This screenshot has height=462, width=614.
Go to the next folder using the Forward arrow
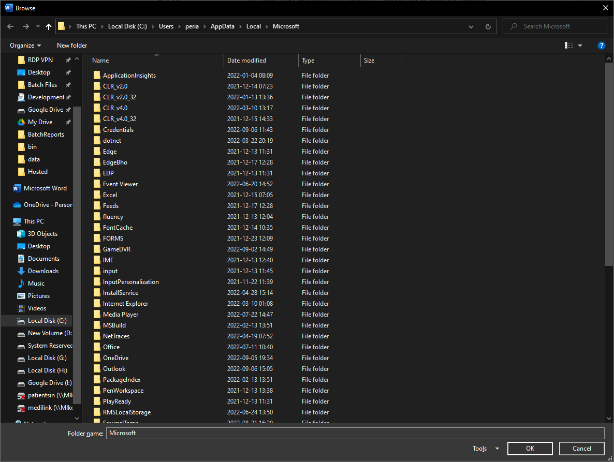(x=26, y=26)
